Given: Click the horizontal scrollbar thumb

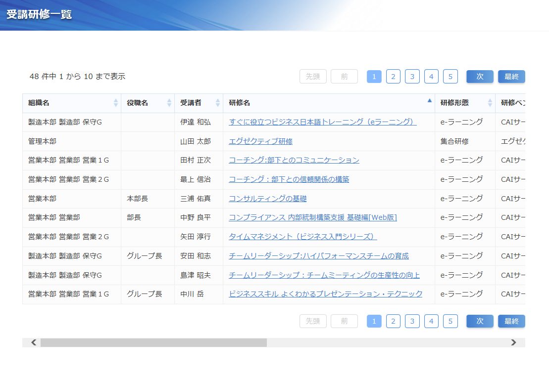Looking at the screenshot, I should 153,342.
